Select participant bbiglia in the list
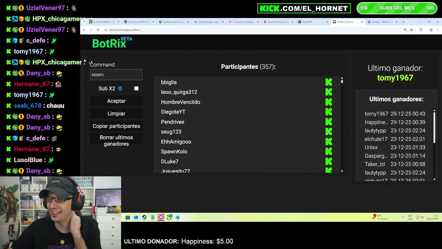442x249 pixels. (x=169, y=82)
